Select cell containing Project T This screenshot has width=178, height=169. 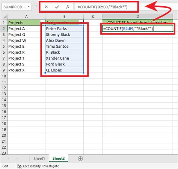click(26, 58)
